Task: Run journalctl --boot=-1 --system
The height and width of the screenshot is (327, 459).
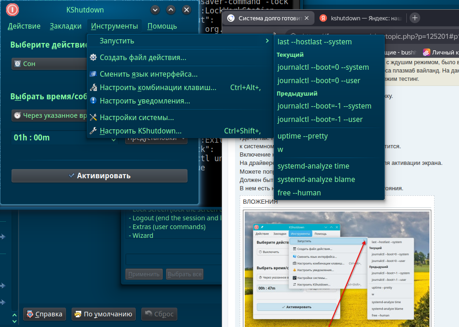Action: [x=329, y=106]
